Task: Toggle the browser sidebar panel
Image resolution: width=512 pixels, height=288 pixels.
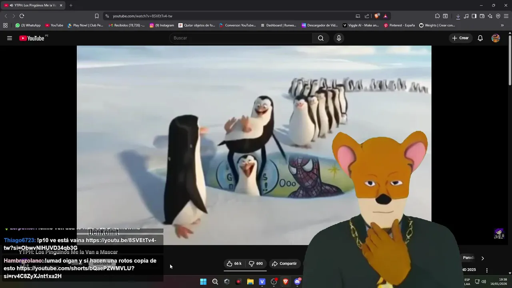Action: point(474,16)
